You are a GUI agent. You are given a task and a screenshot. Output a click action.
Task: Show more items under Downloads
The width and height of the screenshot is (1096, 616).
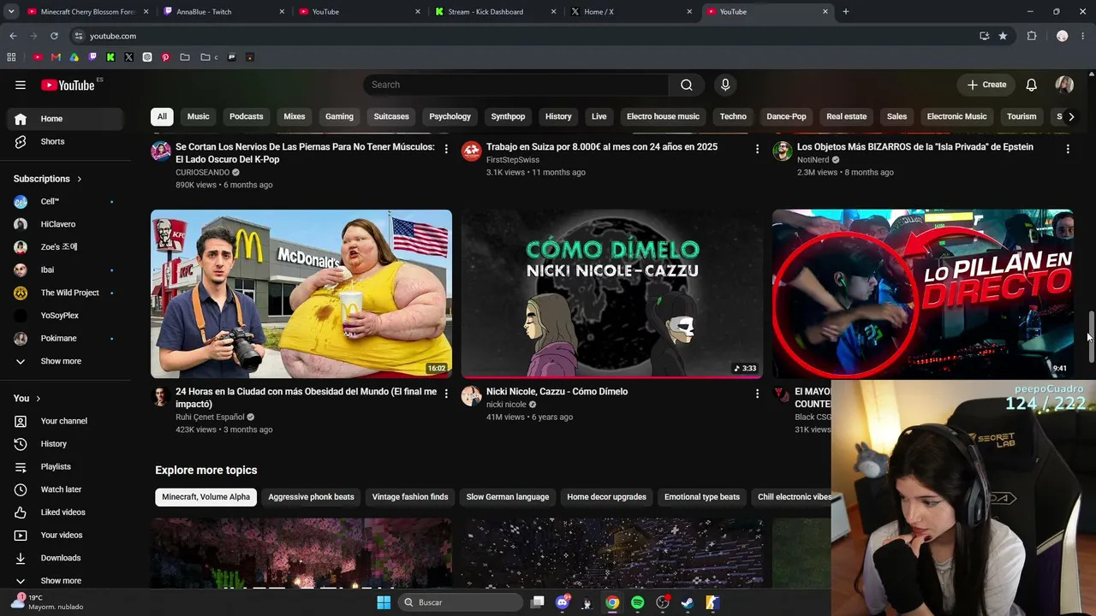[61, 581]
